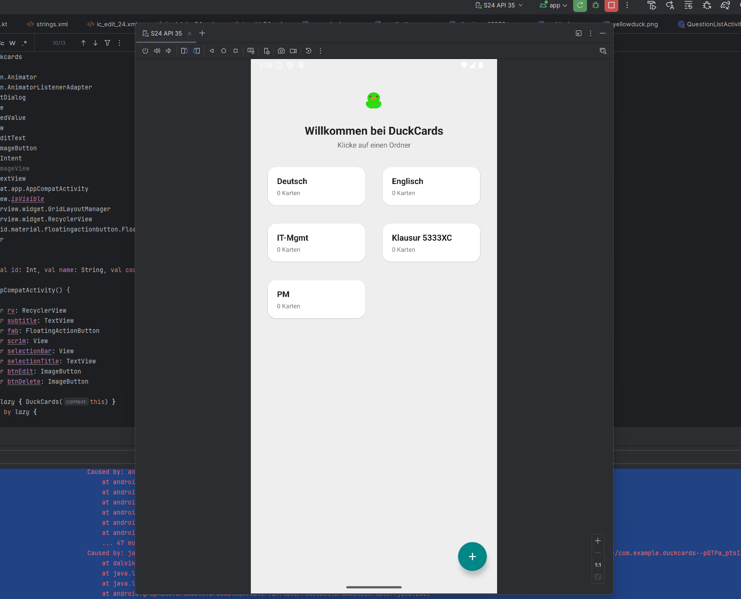Rotate the emulator device left
This screenshot has width=741, height=599.
tap(184, 51)
